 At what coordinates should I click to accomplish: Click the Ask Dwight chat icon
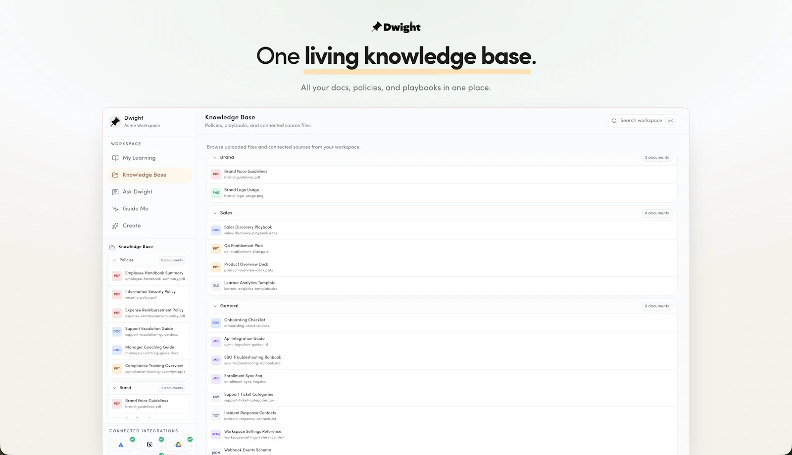click(x=115, y=192)
